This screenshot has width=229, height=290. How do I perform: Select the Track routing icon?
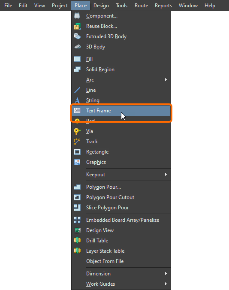pyautogui.click(x=77, y=142)
